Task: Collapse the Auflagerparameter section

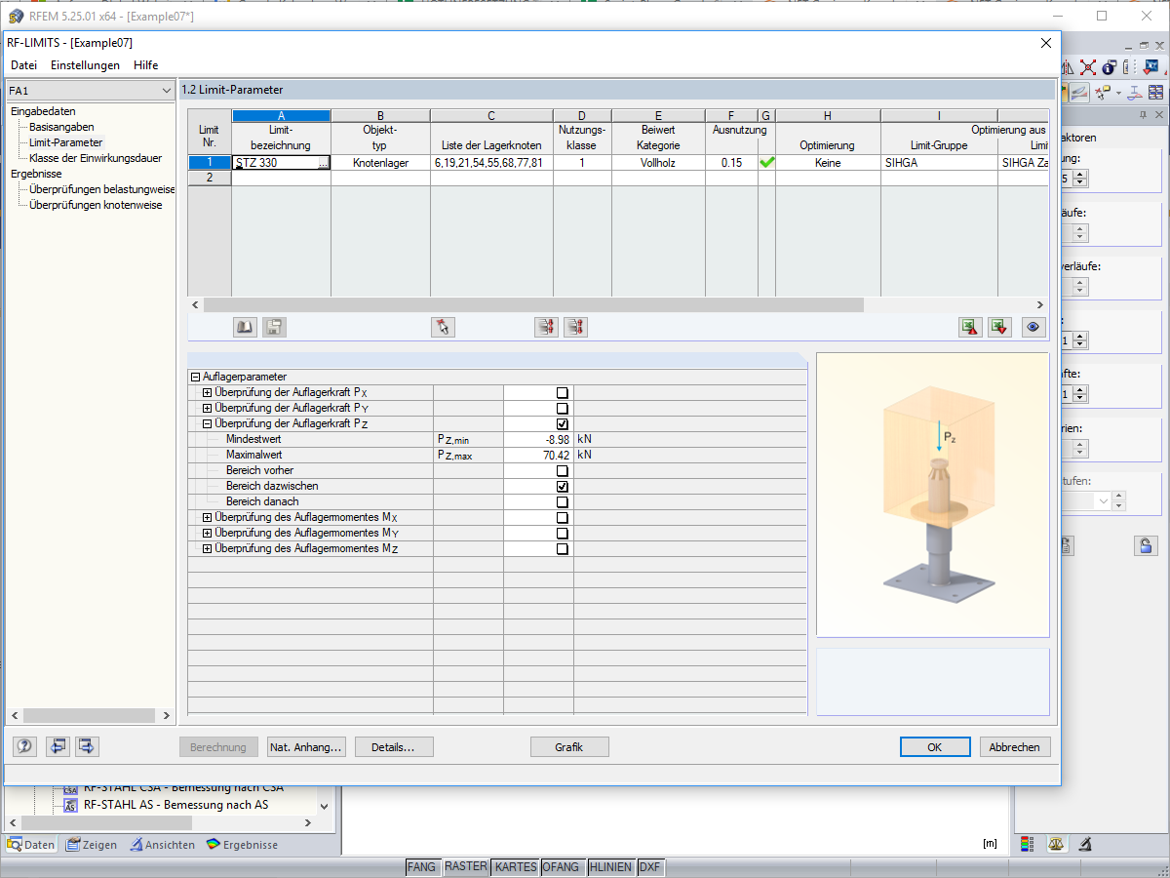Action: point(194,376)
